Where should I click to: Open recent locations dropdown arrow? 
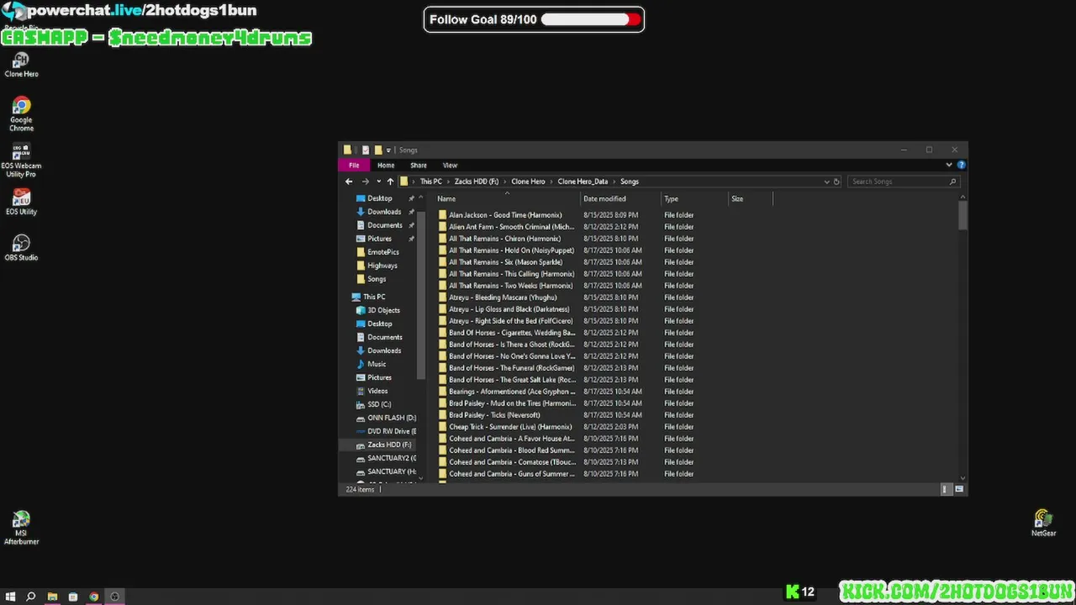coord(378,181)
